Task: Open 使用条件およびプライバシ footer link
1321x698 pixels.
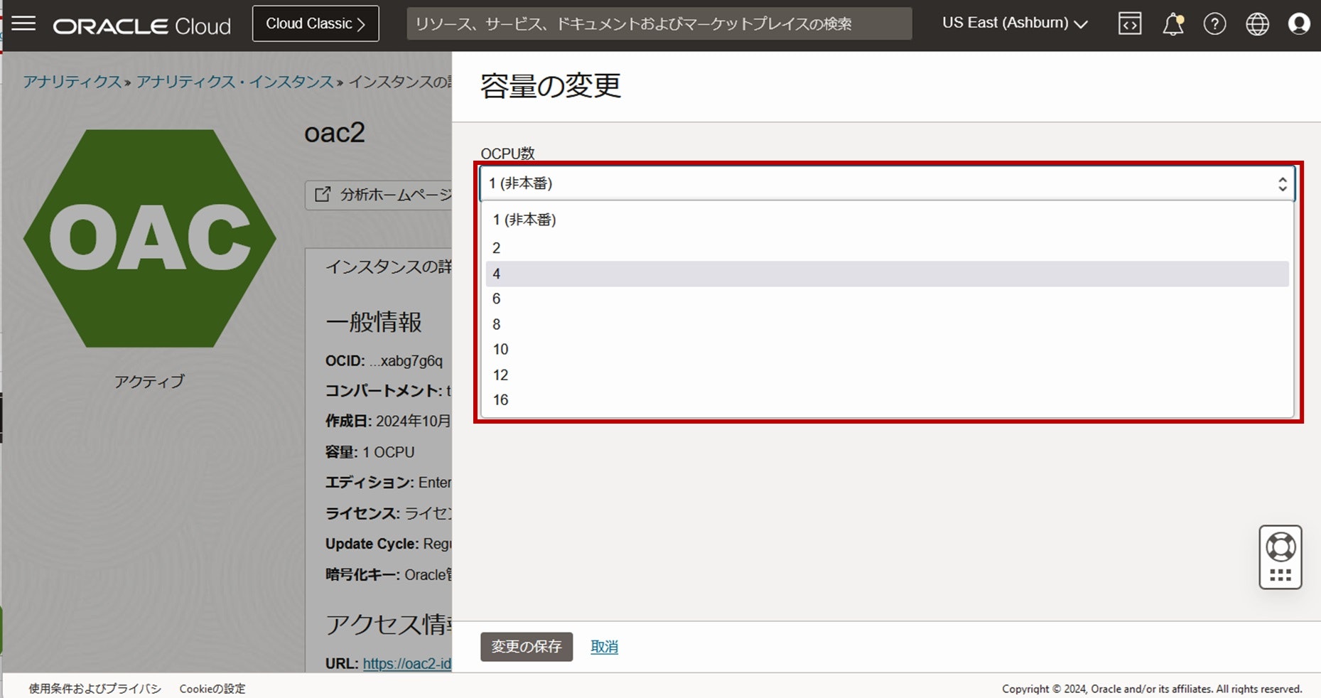Action: tap(95, 689)
